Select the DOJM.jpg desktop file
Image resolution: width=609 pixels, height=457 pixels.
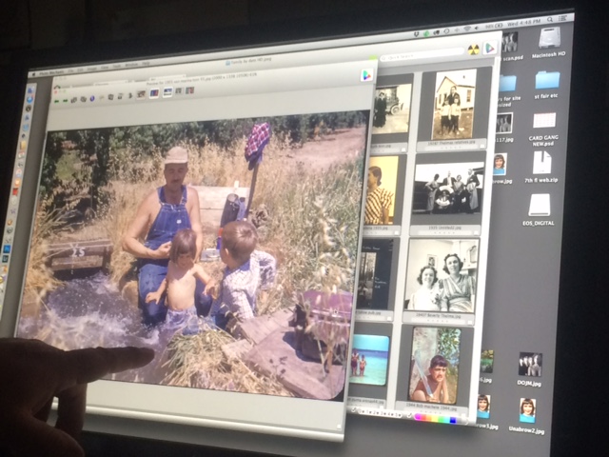(530, 365)
